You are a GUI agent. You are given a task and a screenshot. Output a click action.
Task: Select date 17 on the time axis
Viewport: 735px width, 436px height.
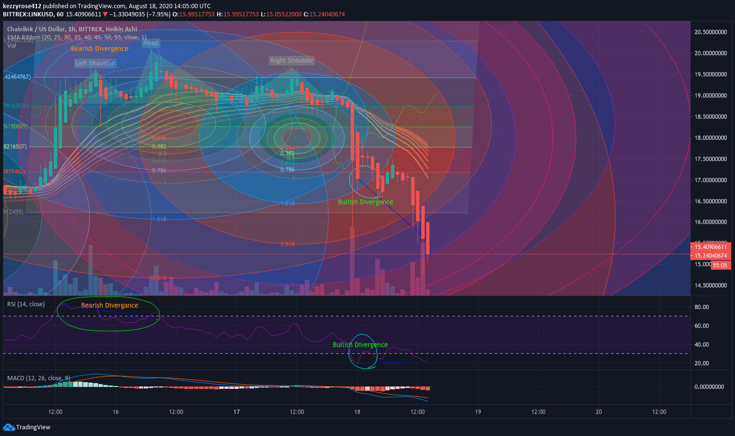236,412
